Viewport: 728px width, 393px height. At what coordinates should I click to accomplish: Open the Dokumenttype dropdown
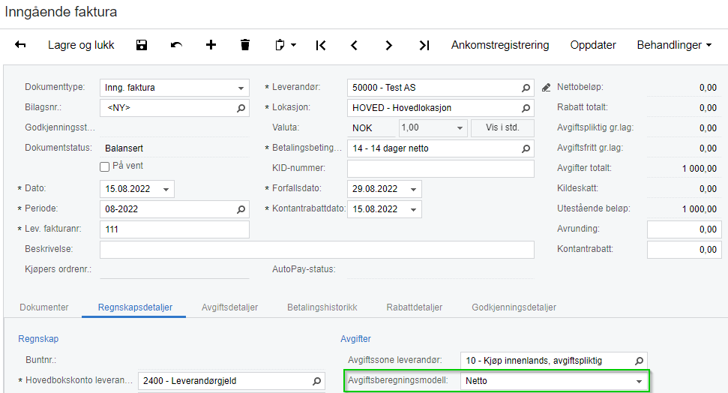[241, 88]
